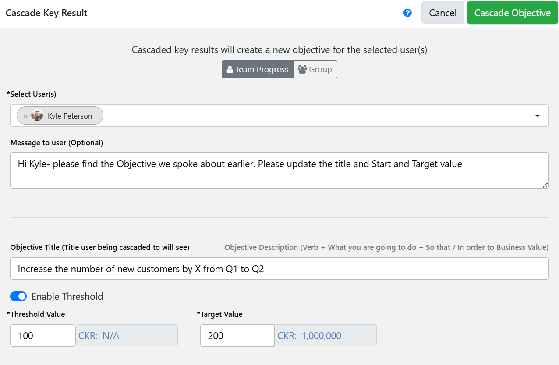This screenshot has height=365, width=559.
Task: Click the CKR: N/A readonly box
Action: tap(127, 335)
